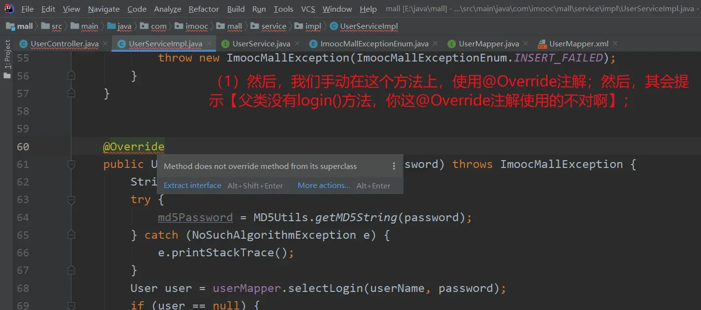Select the mall breadcrumb root

coord(20,26)
